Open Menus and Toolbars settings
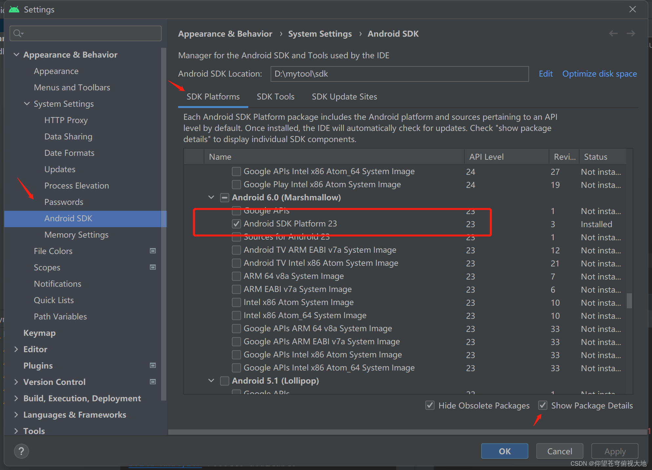The height and width of the screenshot is (470, 652). click(x=72, y=87)
